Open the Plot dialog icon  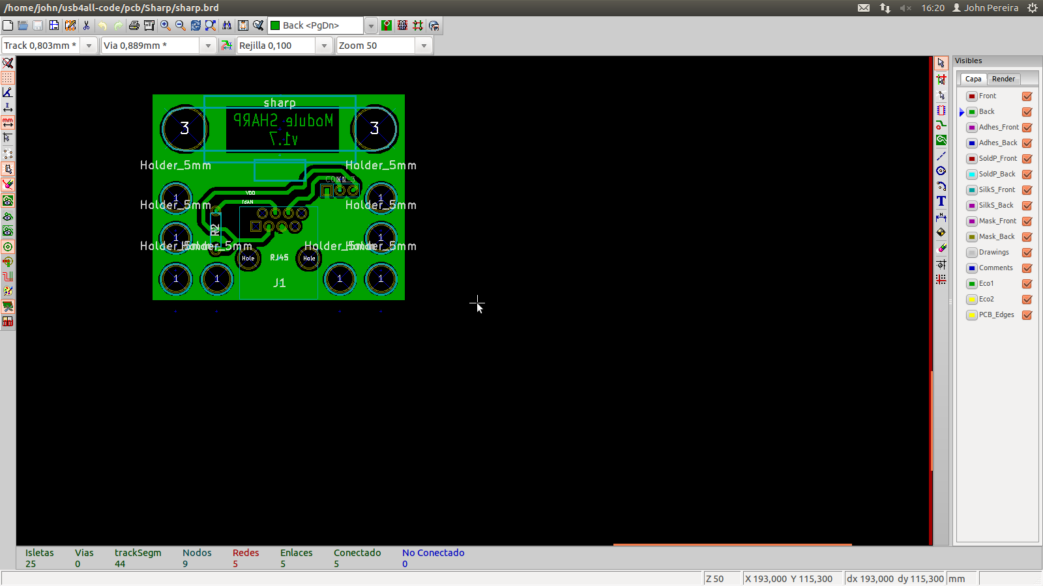click(149, 25)
